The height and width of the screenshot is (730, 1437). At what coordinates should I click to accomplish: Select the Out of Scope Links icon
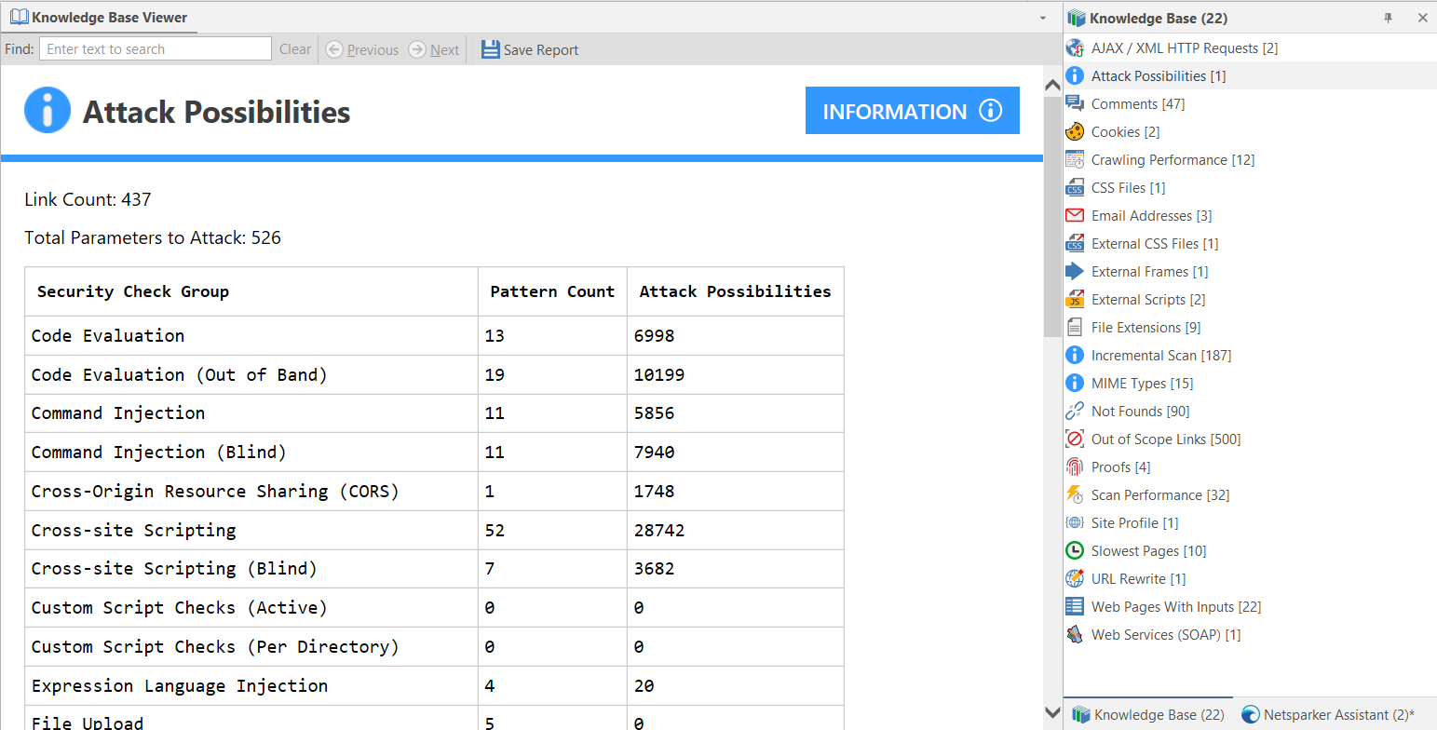[1075, 439]
